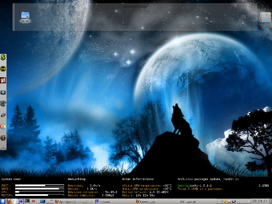
Task: Click the red and white icon in panel
Action: tap(33, 201)
